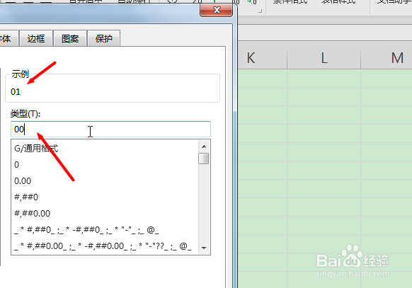Open the 图案 tab
The image size is (412, 288).
[70, 39]
